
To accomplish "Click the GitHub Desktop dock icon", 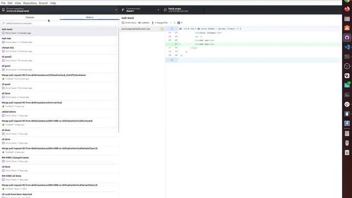I will [347, 37].
